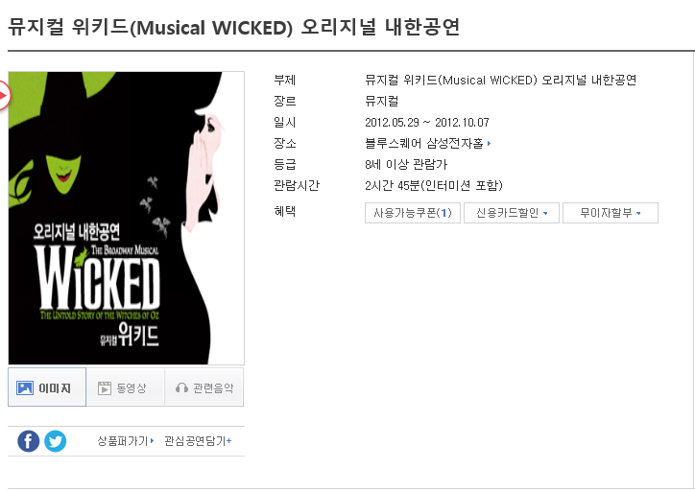Click the Wicked musical poster image

pos(126,218)
